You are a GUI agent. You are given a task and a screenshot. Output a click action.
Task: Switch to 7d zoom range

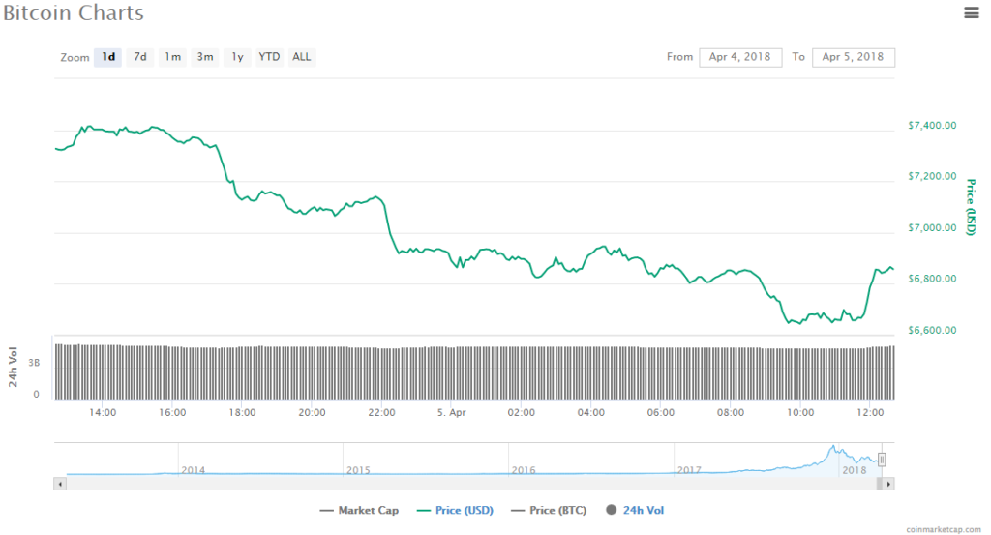tap(140, 57)
